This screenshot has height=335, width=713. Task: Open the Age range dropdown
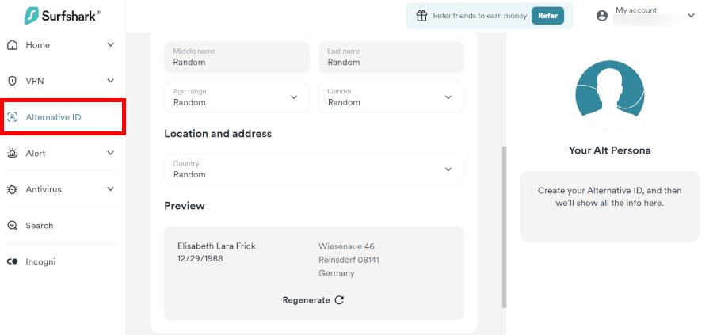coord(236,97)
